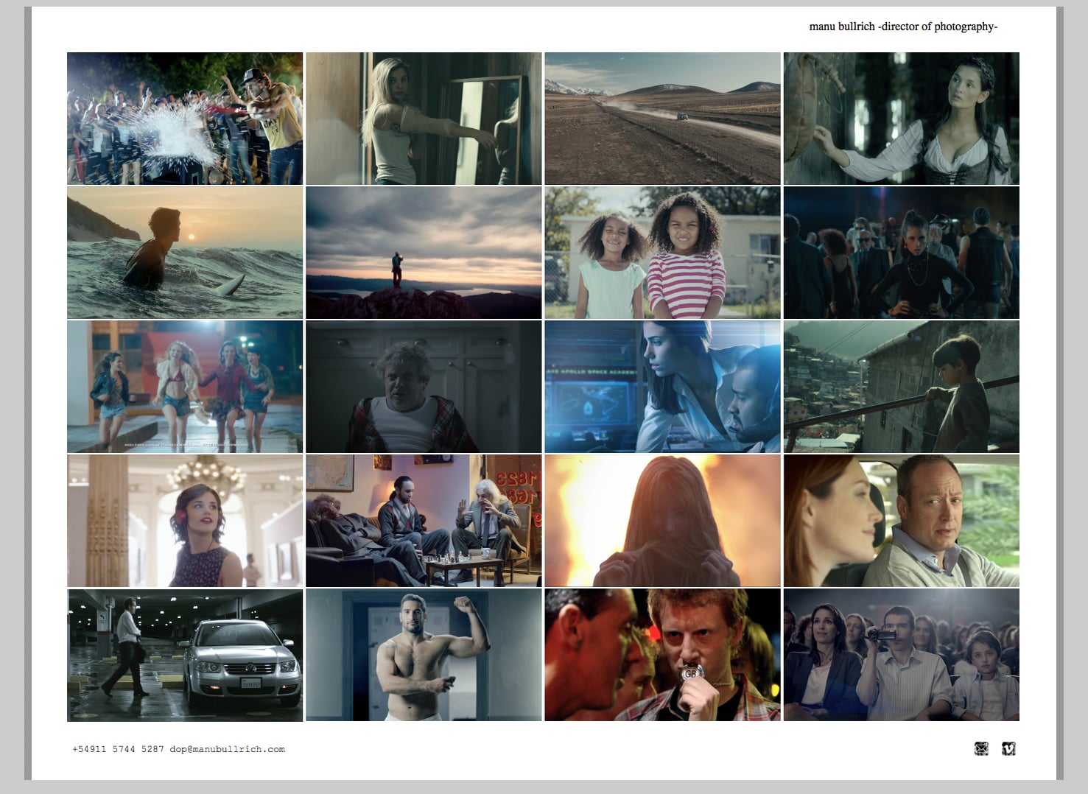Open the two curly-haired girls thumbnail
This screenshot has height=794, width=1088.
coord(663,253)
